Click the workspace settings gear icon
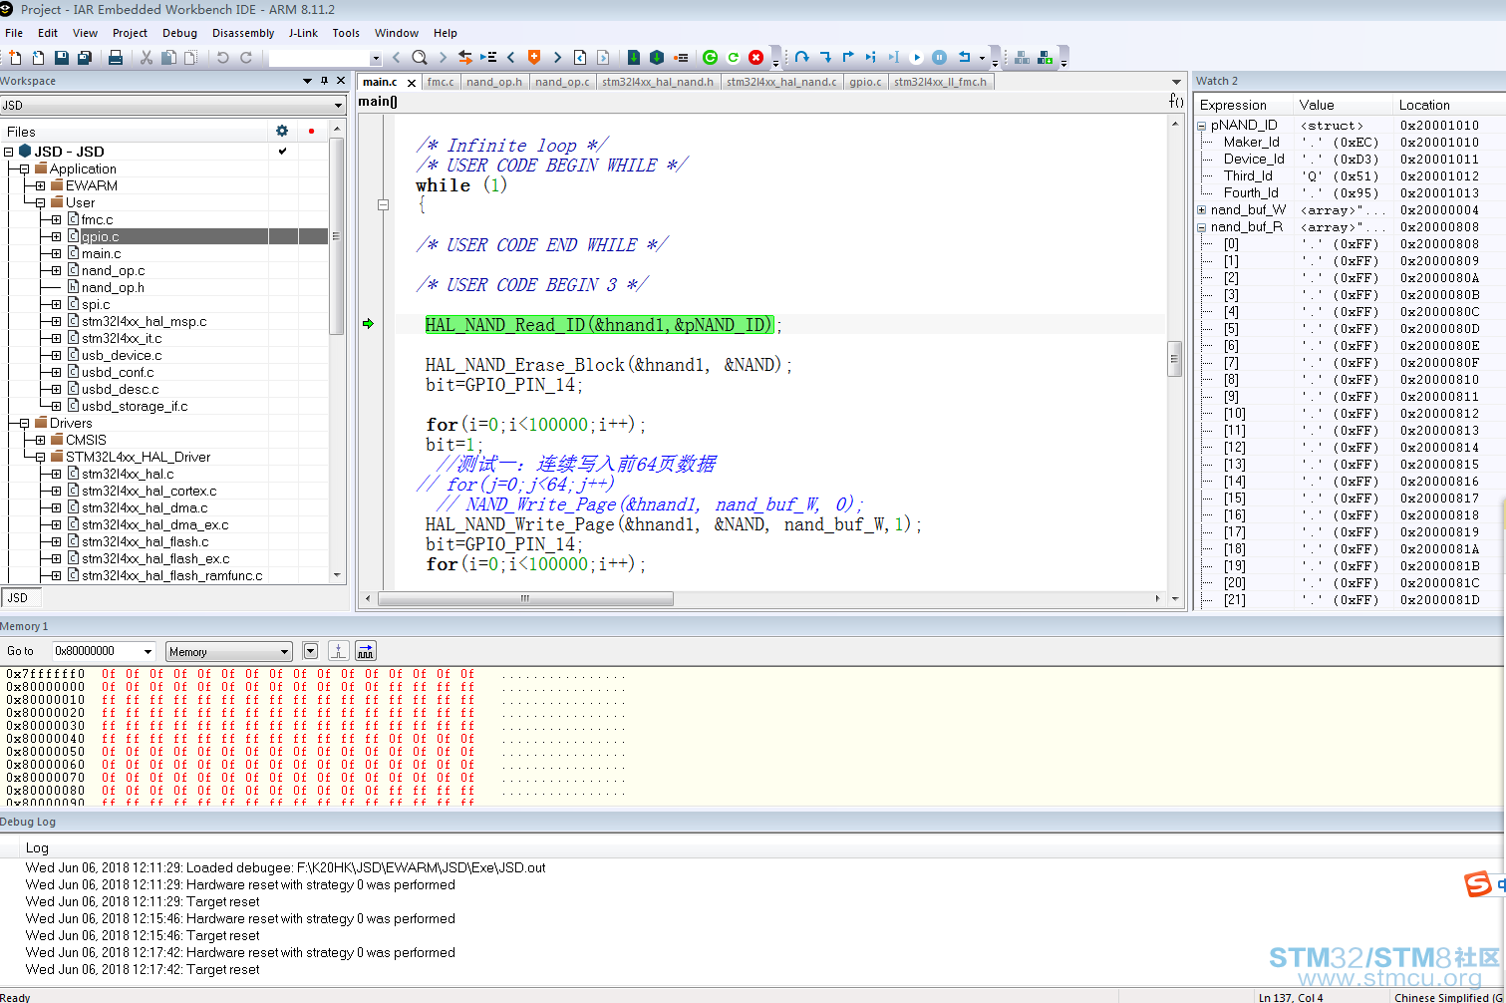Screen dimensions: 1506x1003 click(x=282, y=131)
